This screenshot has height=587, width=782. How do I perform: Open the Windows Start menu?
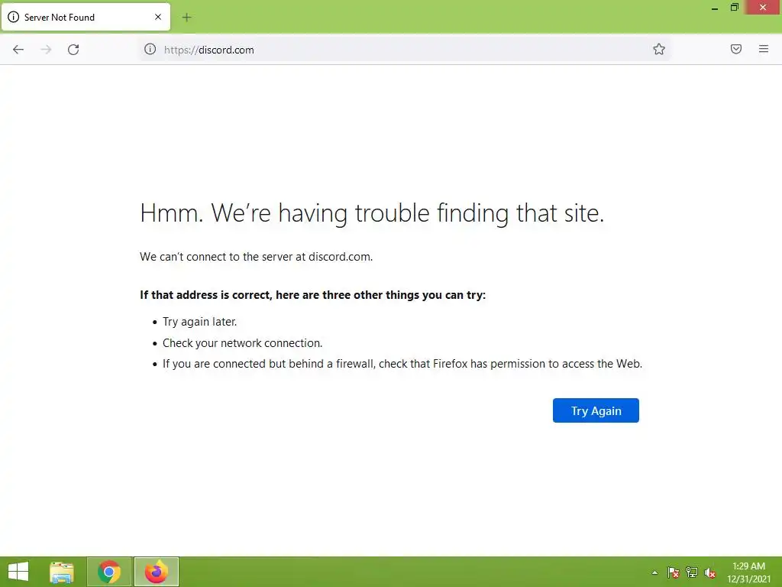tap(18, 572)
